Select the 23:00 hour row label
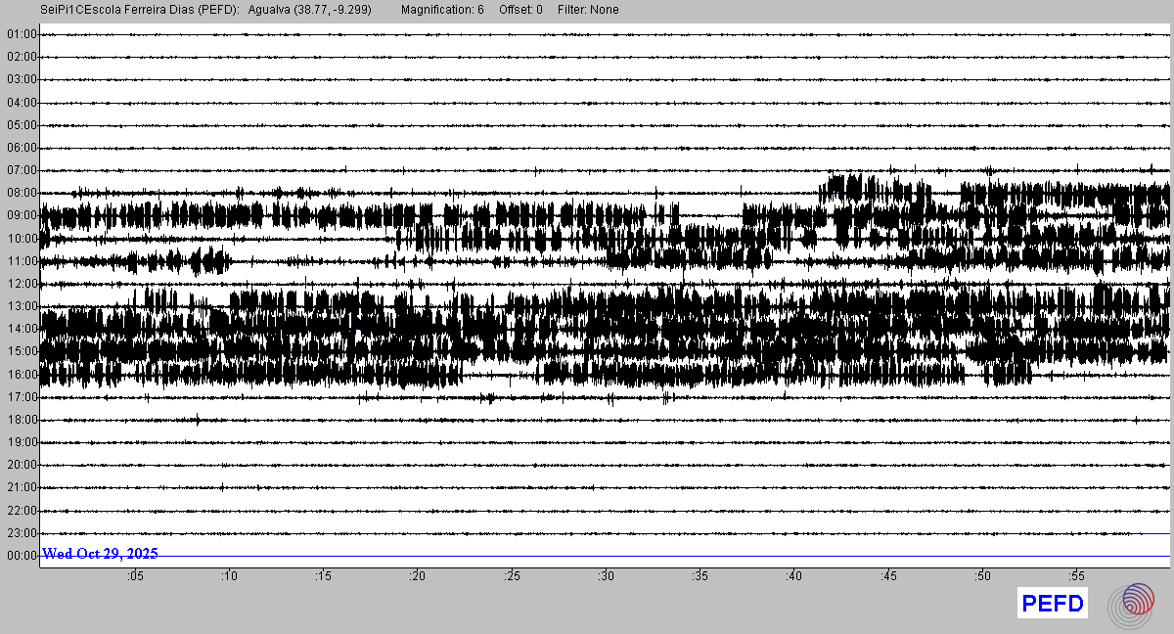 (22, 533)
